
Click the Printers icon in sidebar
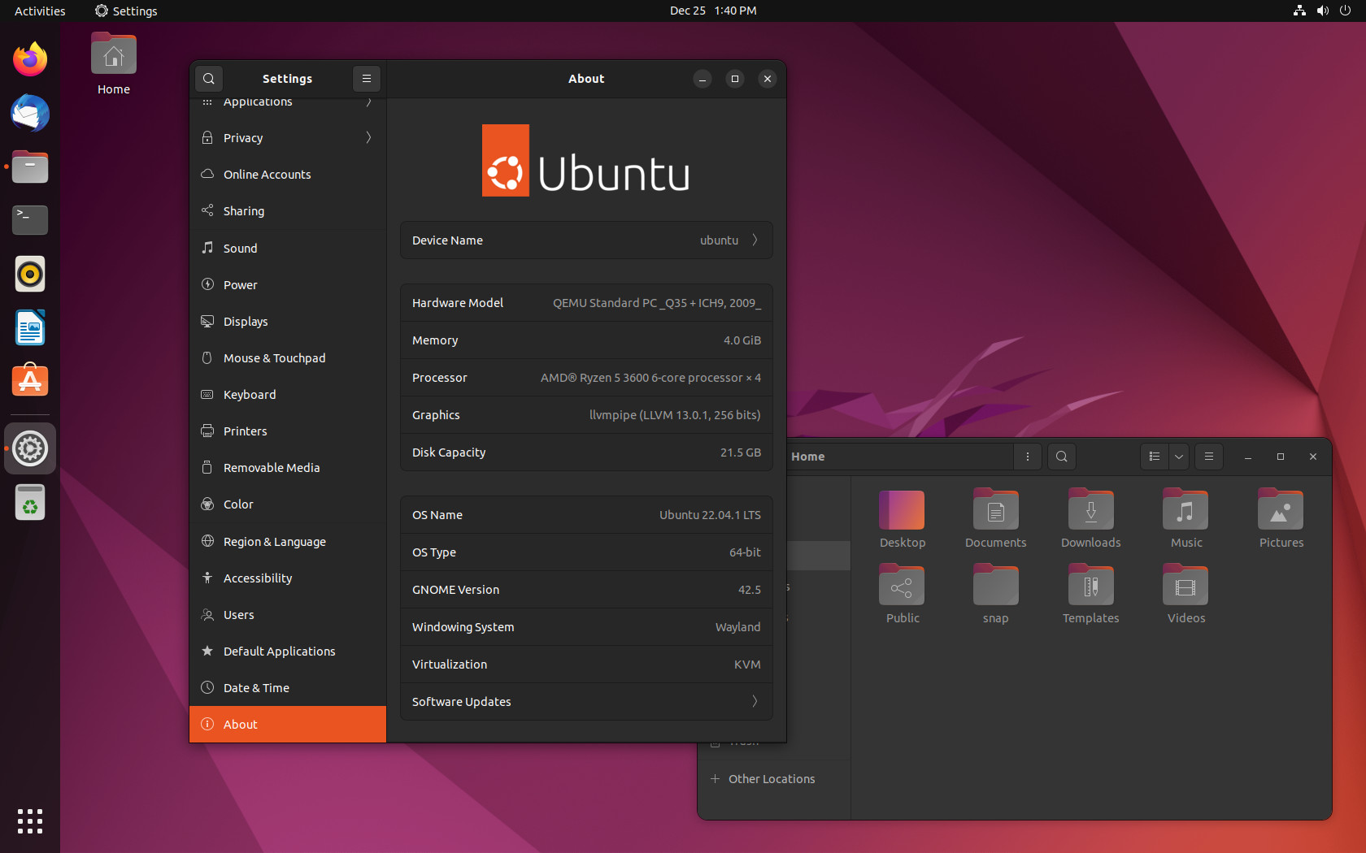(207, 431)
